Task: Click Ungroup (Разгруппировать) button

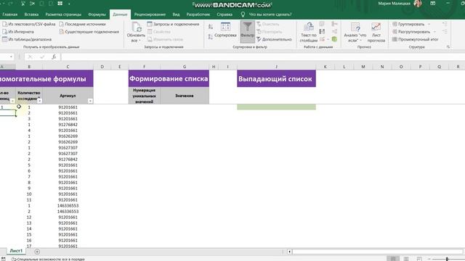Action: (411, 32)
